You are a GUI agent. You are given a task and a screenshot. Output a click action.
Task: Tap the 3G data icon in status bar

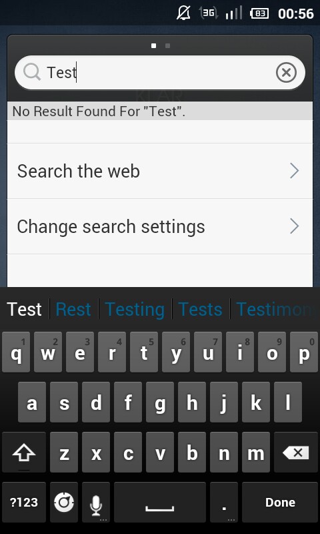point(209,13)
